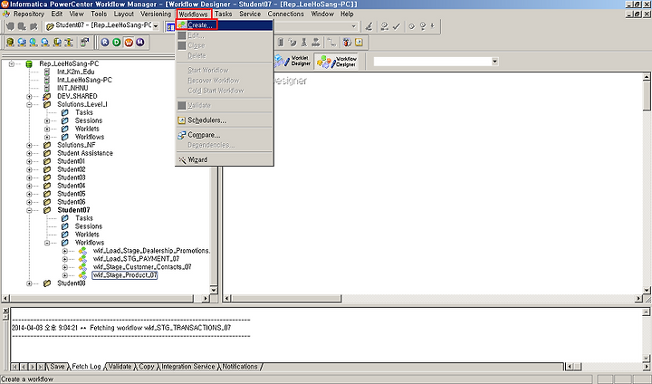Image resolution: width=652 pixels, height=384 pixels.
Task: Click the Rep_LeeHoSang-PC repository database icon
Action: click(29, 63)
